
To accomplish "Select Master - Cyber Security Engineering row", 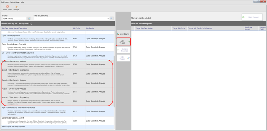I will (x=58, y=101).
